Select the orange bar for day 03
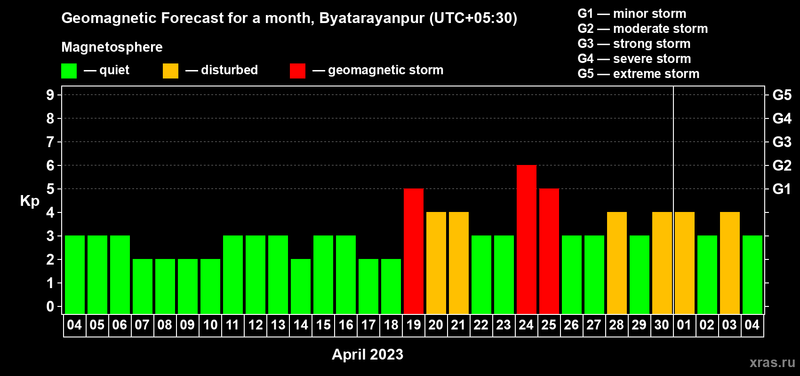This screenshot has width=800, height=376. pyautogui.click(x=729, y=263)
